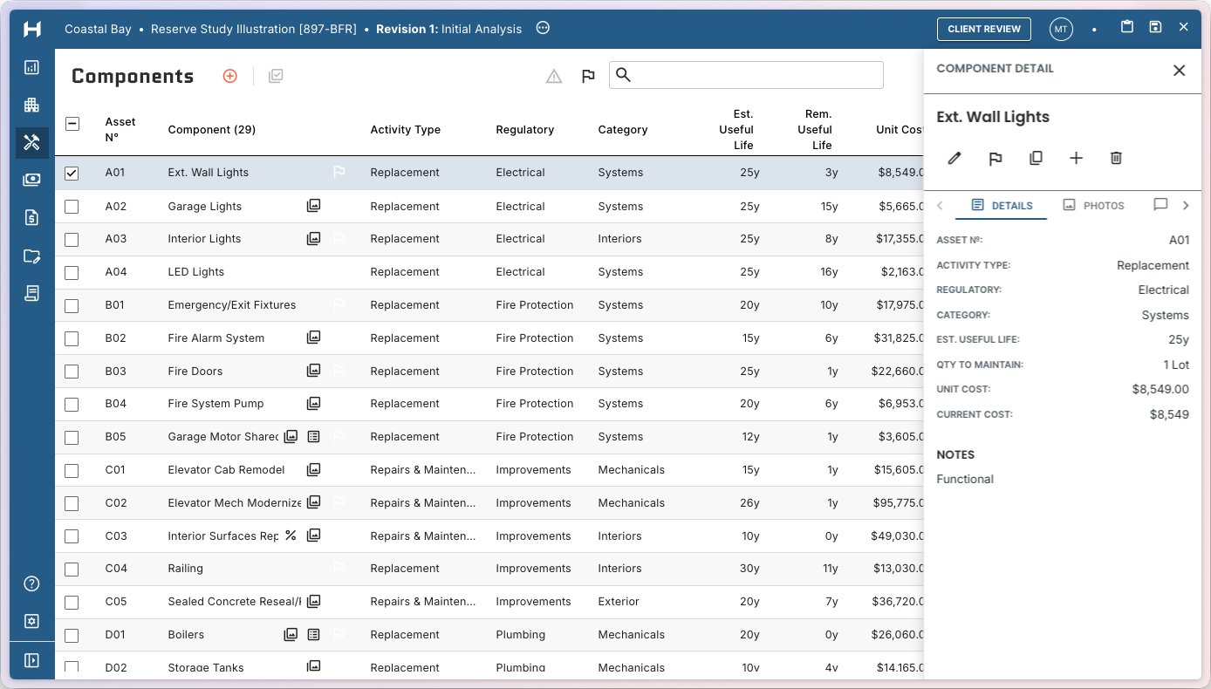
Task: Flag the Ext. Wall Lights component
Action: point(995,158)
